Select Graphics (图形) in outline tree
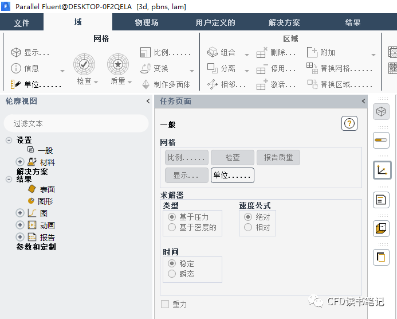 45,201
